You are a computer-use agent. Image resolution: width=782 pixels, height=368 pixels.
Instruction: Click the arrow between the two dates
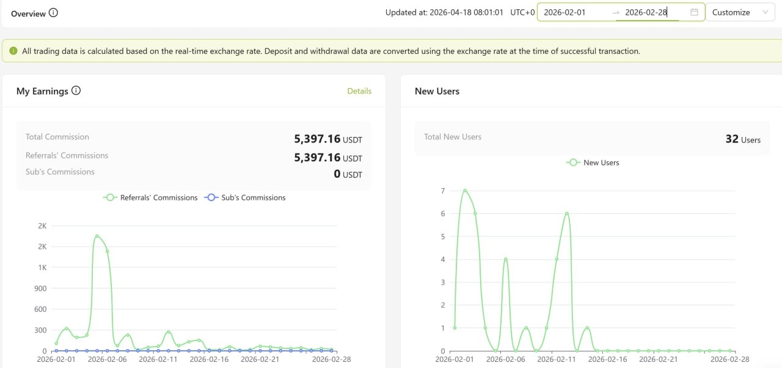(x=615, y=12)
